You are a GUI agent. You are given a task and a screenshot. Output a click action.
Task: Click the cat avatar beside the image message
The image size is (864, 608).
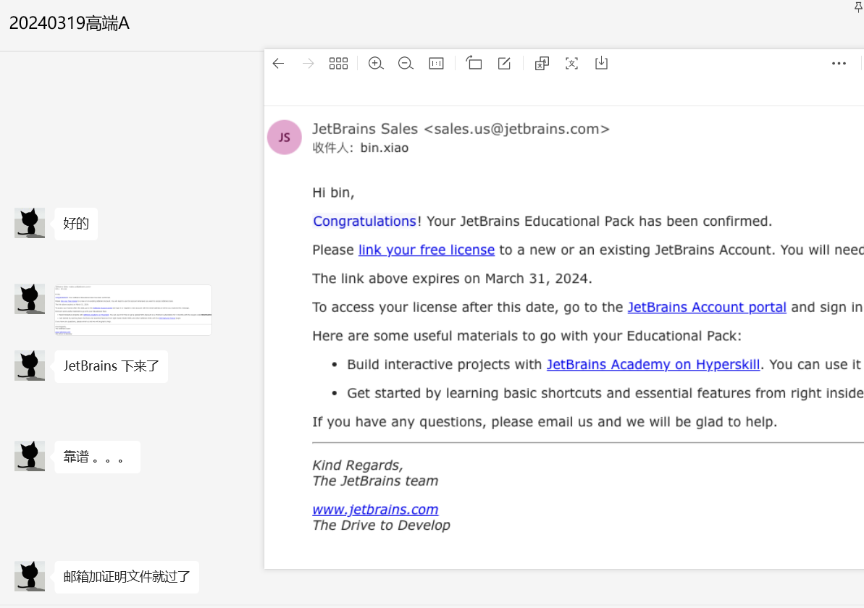click(30, 299)
